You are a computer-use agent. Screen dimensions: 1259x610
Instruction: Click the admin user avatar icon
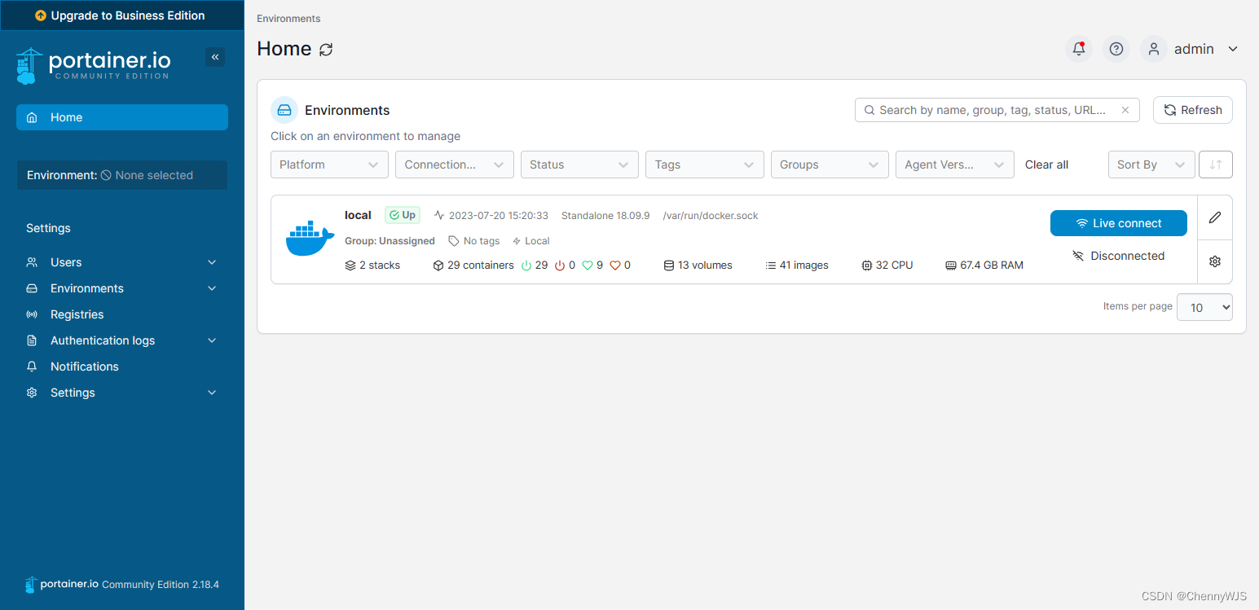coord(1154,49)
